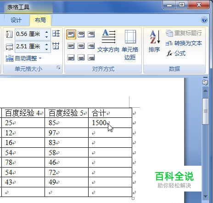This screenshot has height=203, width=213.
Task: Click the cell containing 85
Action: click(67, 123)
